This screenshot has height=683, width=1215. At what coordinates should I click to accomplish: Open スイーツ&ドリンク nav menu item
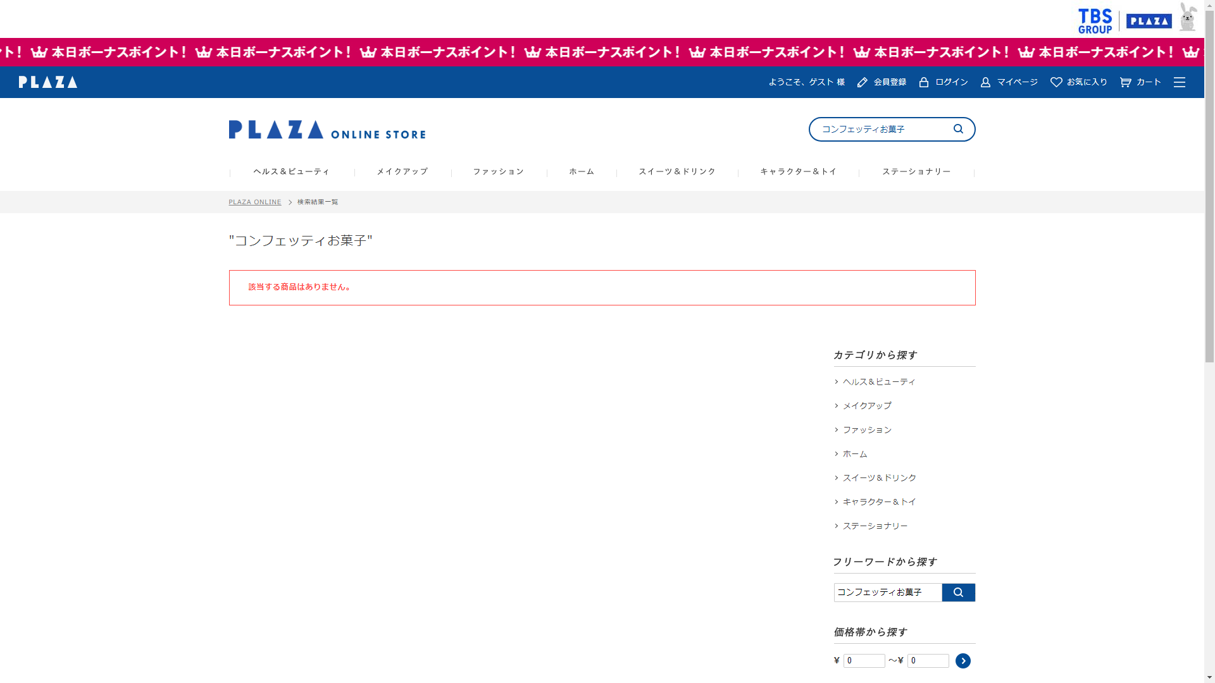(676, 171)
